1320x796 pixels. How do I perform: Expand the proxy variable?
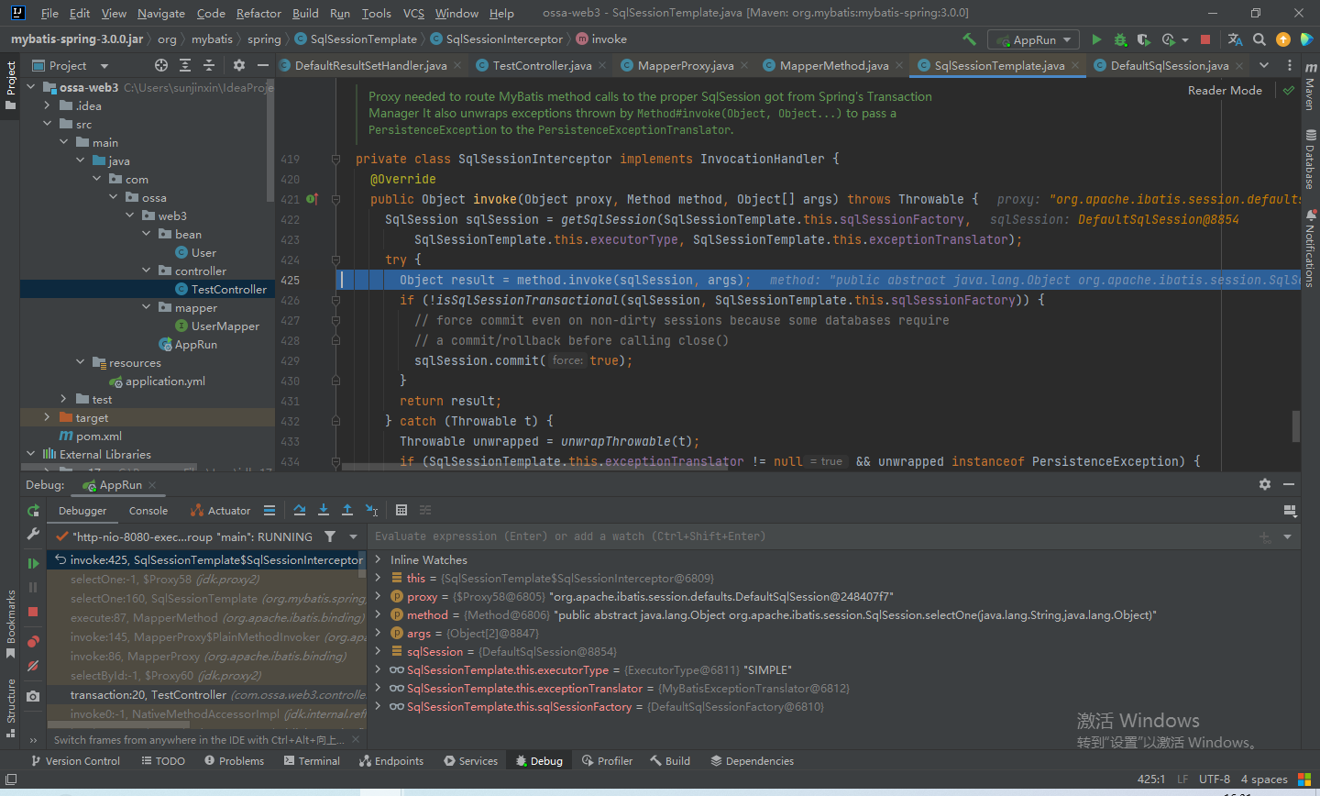(x=378, y=596)
